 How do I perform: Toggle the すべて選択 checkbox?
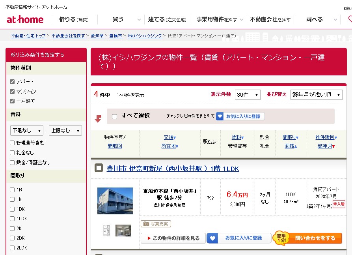[x=115, y=116]
